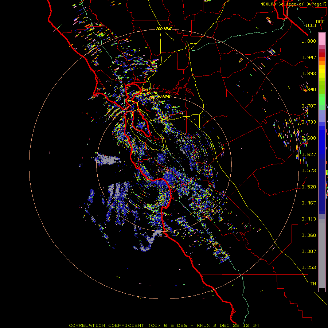Select the 1.000 value on the color scale
The image size is (328, 328).
[x=309, y=41]
